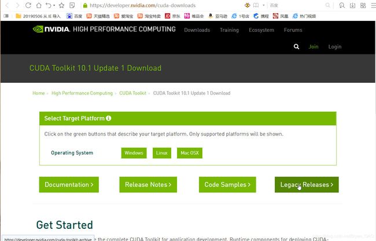Reload the page with the refresh icon
Screen dimensions: 376x241
[28, 5]
